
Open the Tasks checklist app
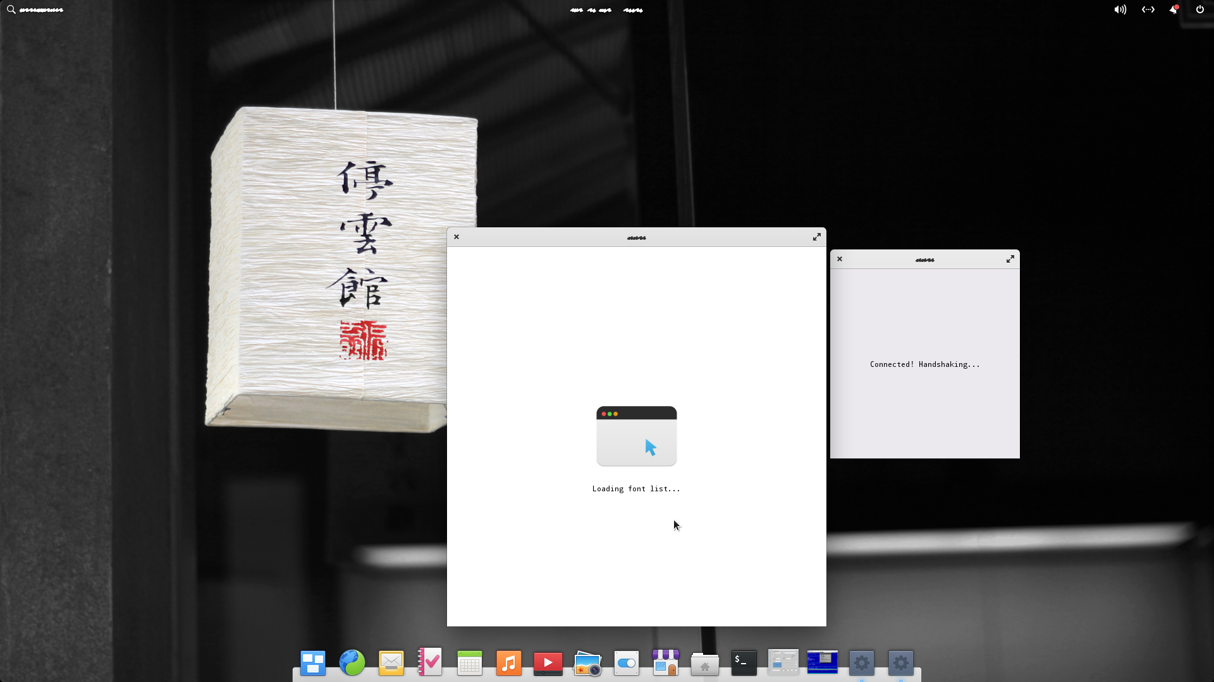point(431,663)
